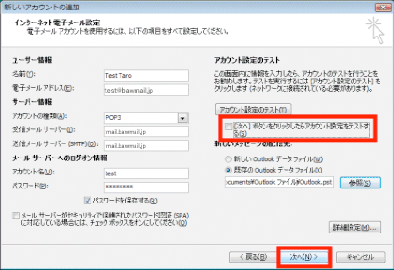Image resolution: width=394 pixels, height=270 pixels.
Task: Click the パスワード input field
Action: 146,187
